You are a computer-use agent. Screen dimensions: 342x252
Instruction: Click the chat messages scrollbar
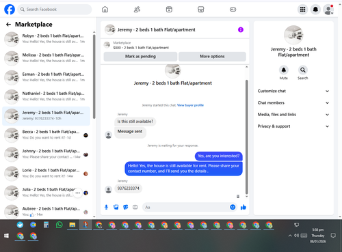click(246, 137)
